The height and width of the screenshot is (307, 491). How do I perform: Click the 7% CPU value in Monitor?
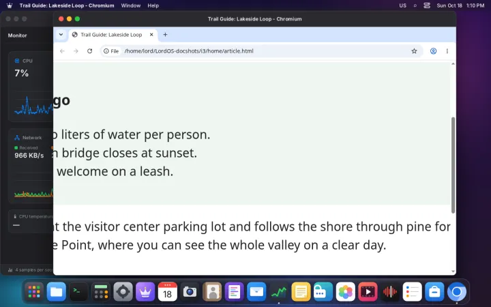[x=22, y=73]
